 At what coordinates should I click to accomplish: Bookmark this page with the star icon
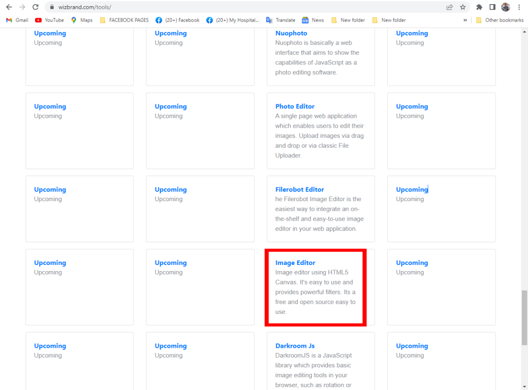coord(463,7)
